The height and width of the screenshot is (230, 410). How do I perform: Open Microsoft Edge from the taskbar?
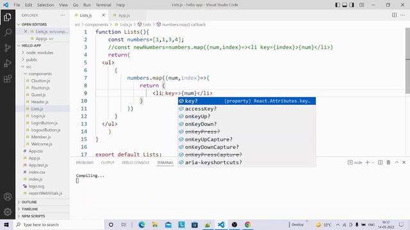pos(142,224)
